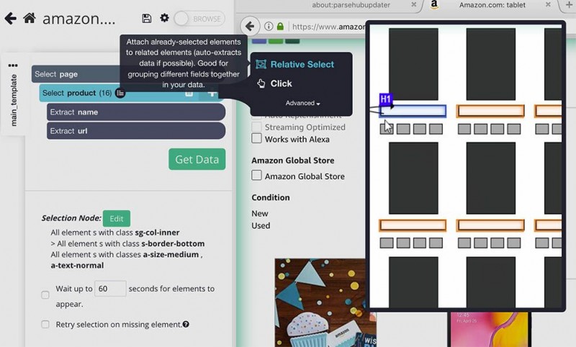Open the three-dots menu above main_template
This screenshot has height=347, width=576.
[13, 66]
